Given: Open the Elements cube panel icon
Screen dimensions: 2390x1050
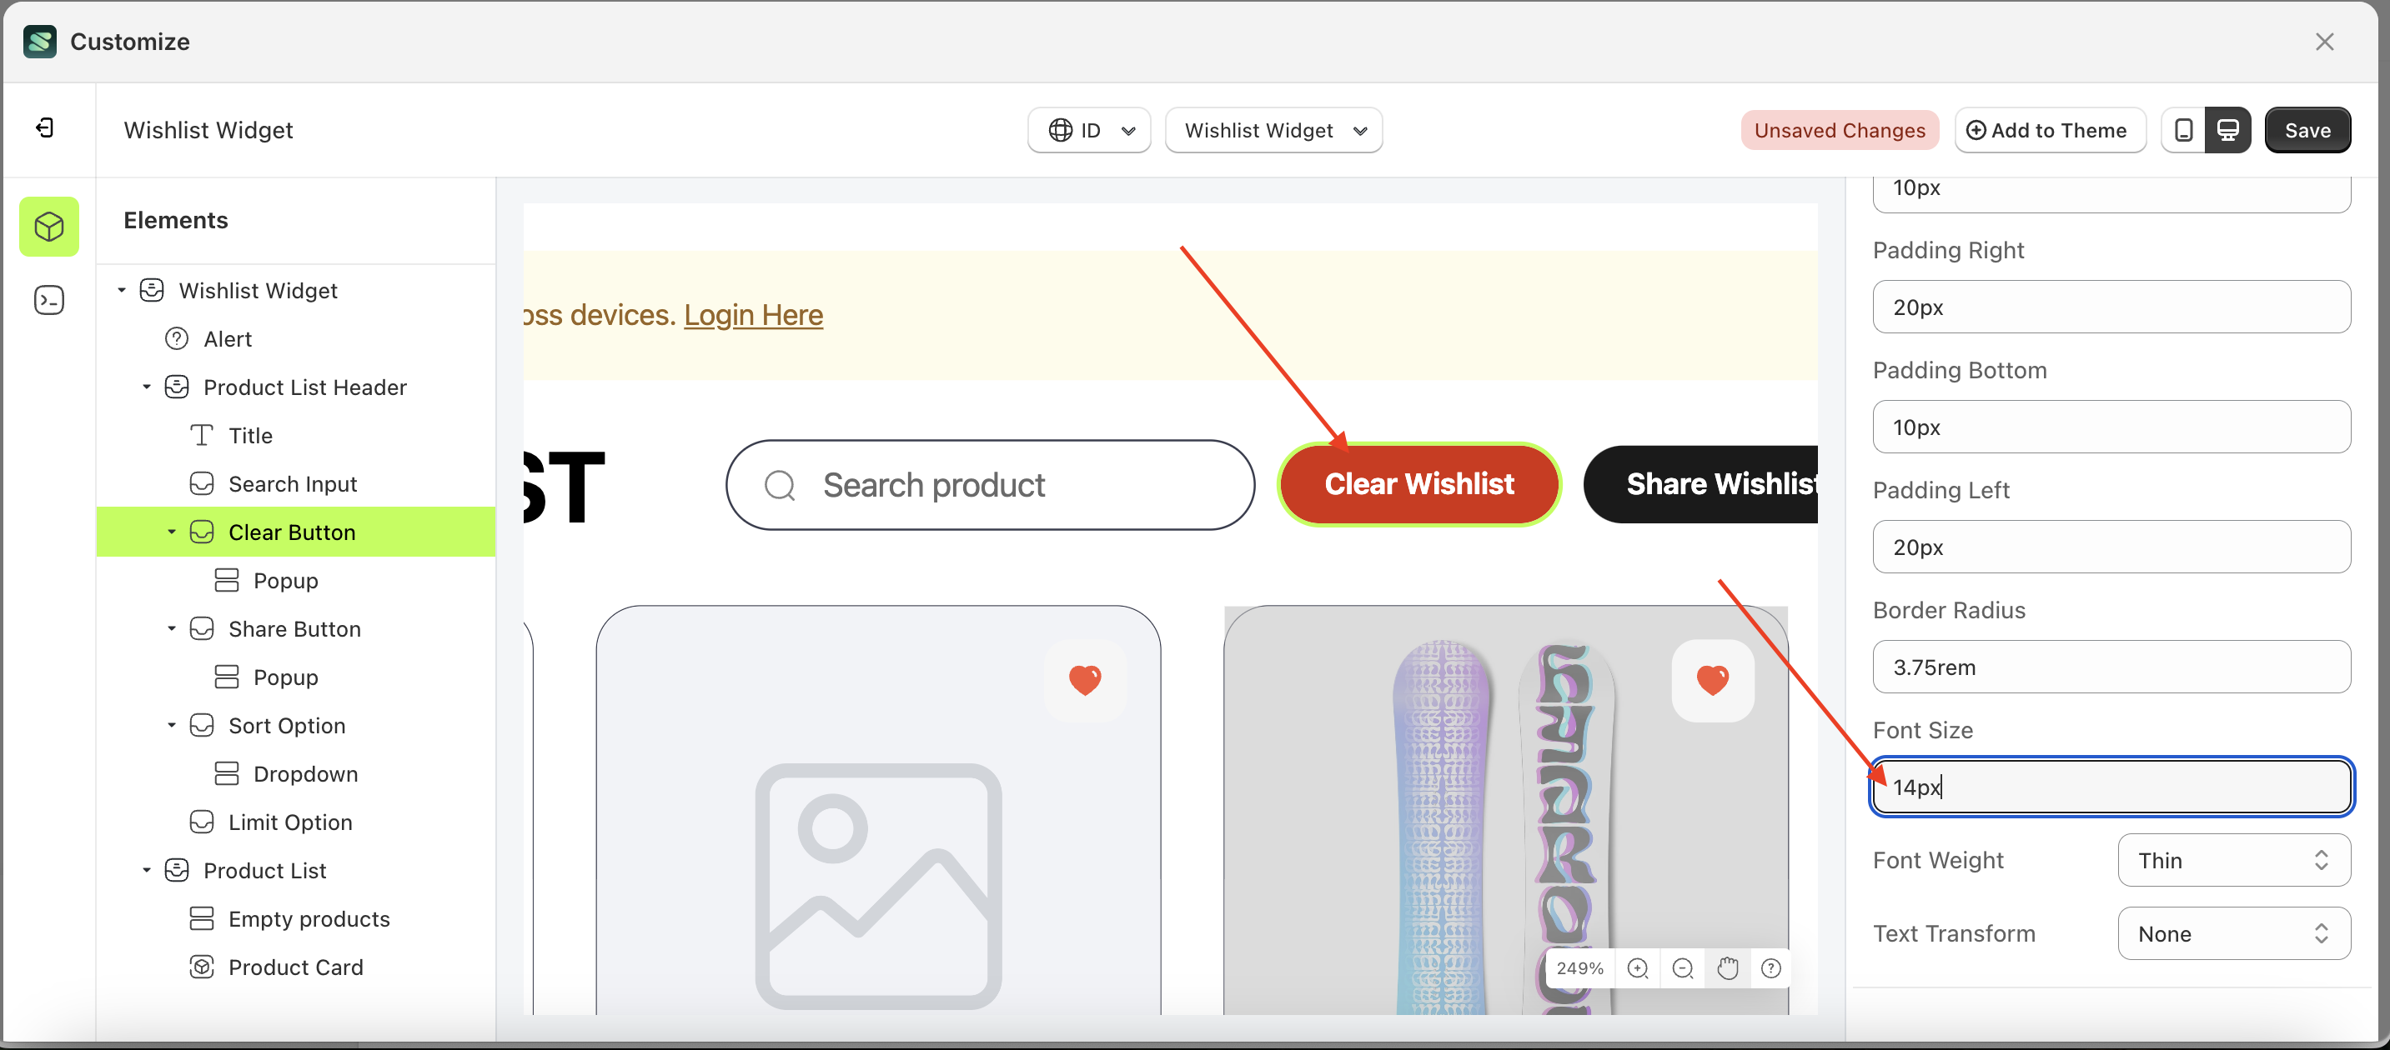Looking at the screenshot, I should (49, 226).
